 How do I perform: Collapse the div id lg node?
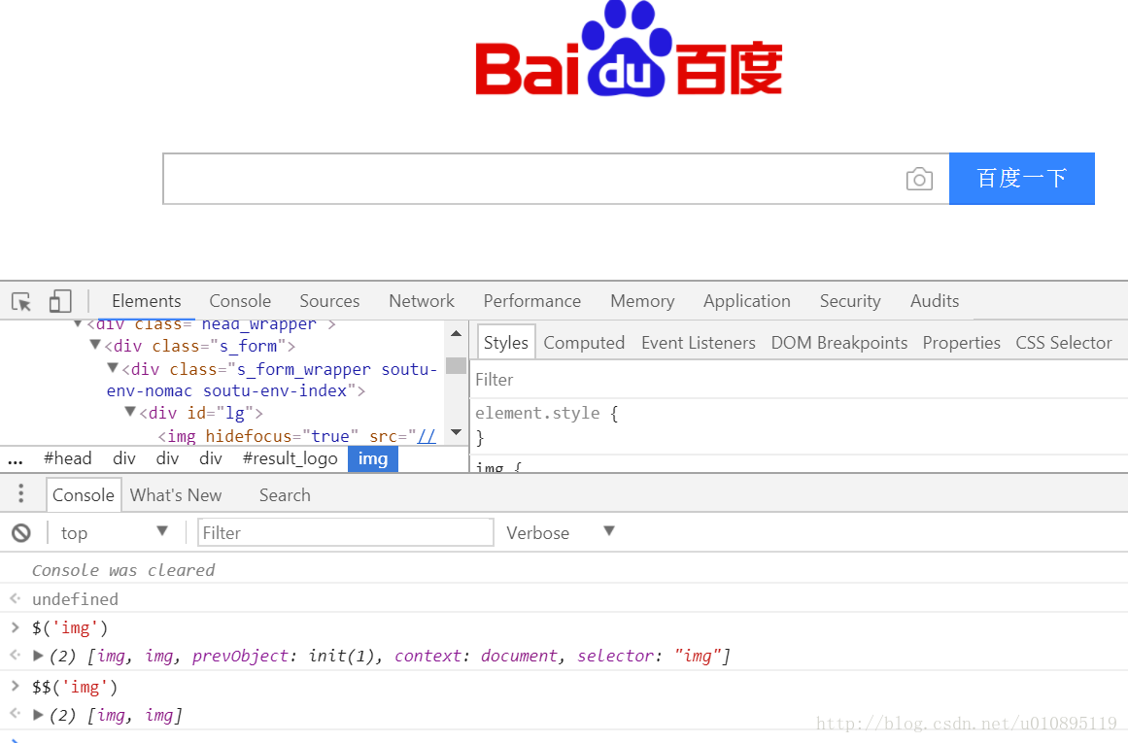(x=130, y=412)
